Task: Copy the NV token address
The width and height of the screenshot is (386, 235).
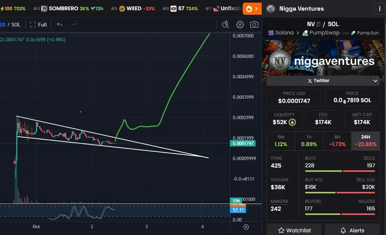Action: 318,24
